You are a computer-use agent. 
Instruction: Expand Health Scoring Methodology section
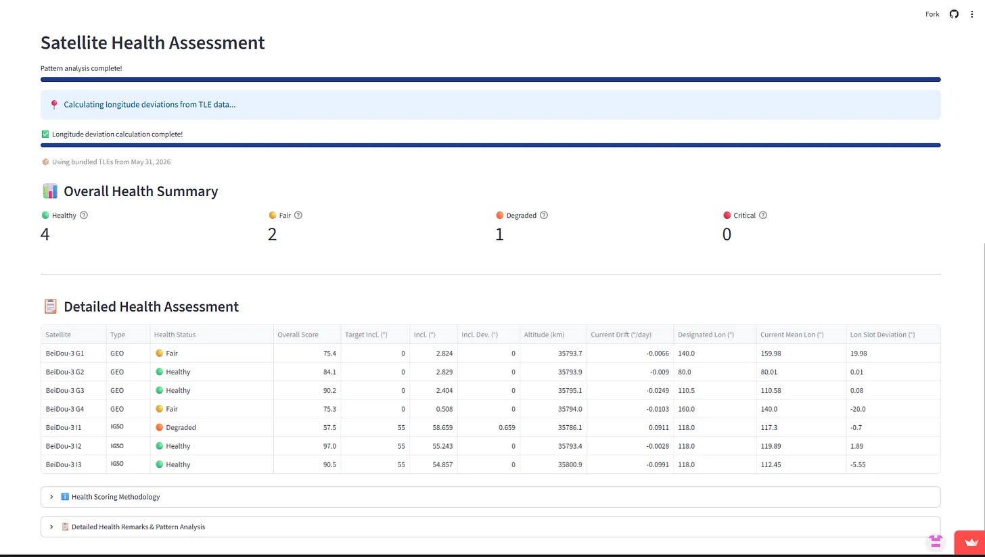pyautogui.click(x=490, y=497)
